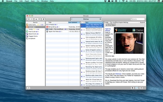The height and width of the screenshot is (102, 163).
Task: Click the Source column header
Action: pos(35,22)
